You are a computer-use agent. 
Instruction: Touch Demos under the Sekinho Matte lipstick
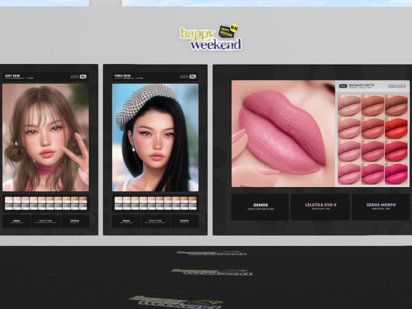260,206
